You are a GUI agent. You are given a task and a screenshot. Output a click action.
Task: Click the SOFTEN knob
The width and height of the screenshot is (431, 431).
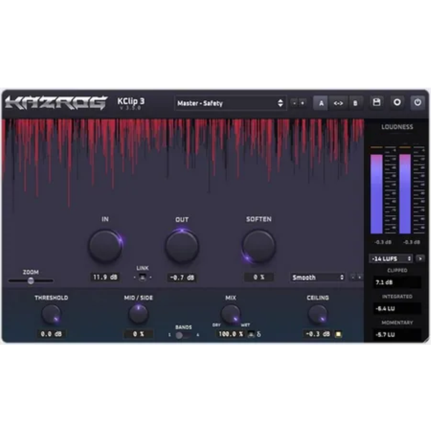(259, 246)
